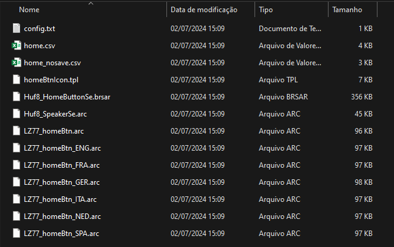Select the homeBtnIcon.tpl file icon
394x247 pixels.
[17, 79]
